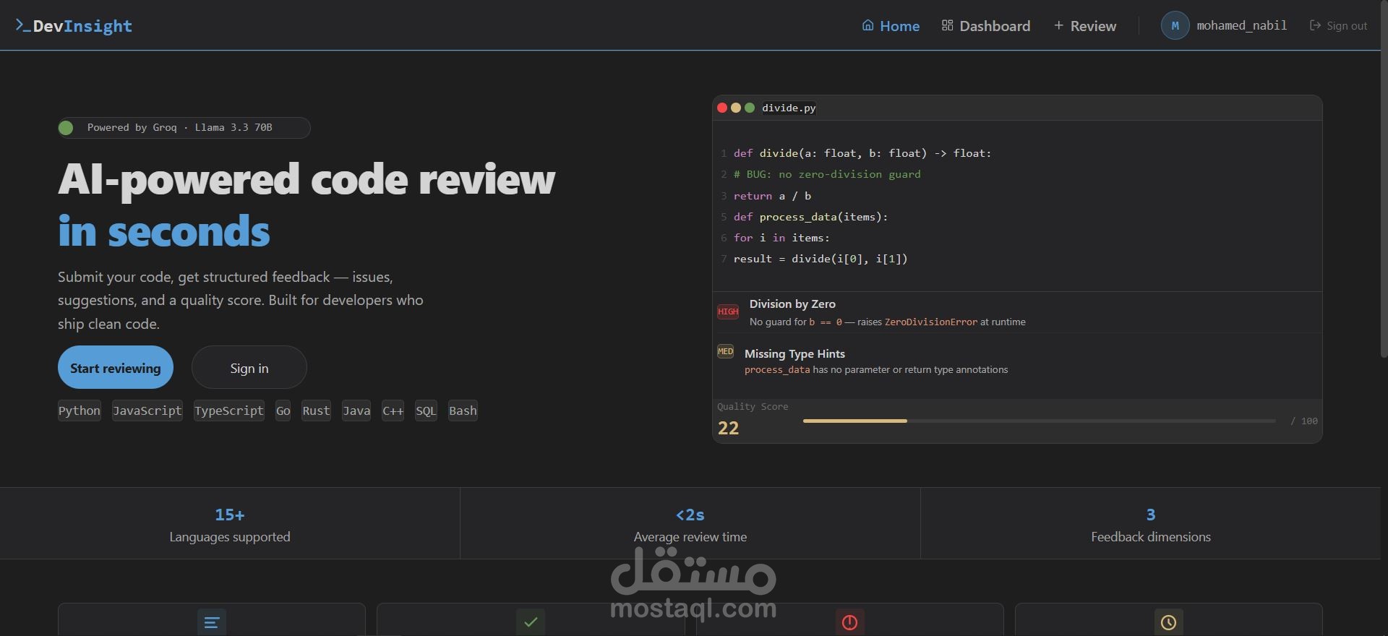
Task: Click the Start reviewing button
Action: coord(116,367)
